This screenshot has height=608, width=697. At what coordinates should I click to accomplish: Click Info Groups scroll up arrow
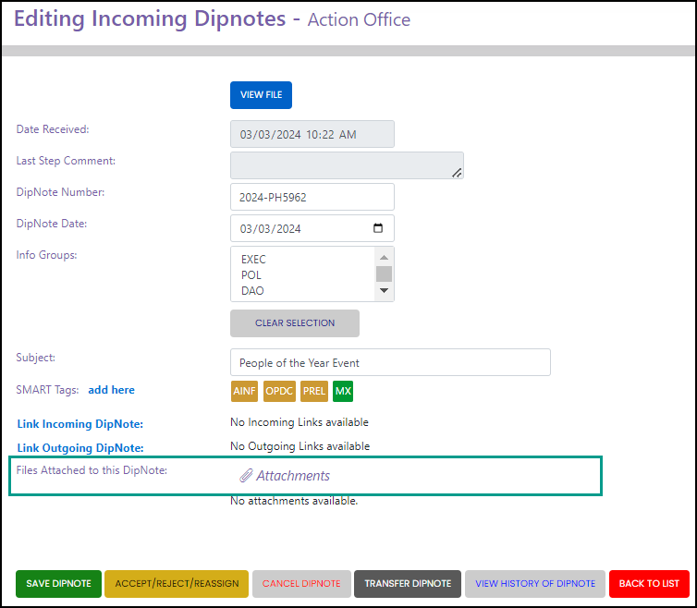(x=384, y=258)
